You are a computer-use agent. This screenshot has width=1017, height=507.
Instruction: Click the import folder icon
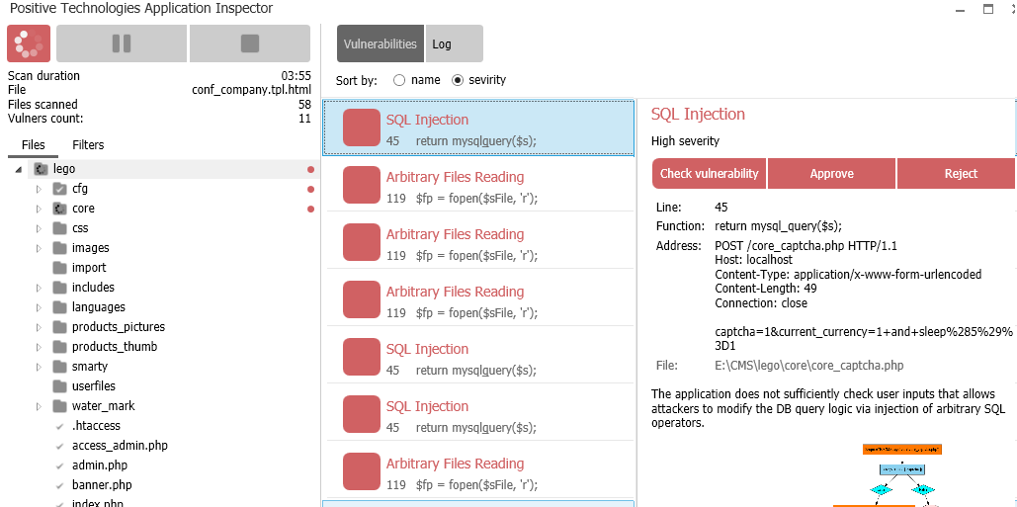(60, 268)
